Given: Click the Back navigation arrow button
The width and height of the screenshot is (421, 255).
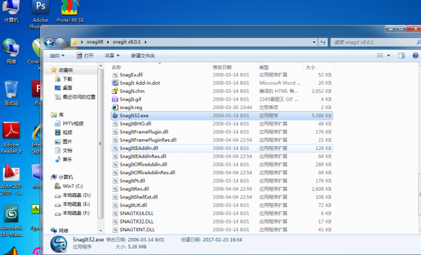Looking at the screenshot, I should pos(49,42).
